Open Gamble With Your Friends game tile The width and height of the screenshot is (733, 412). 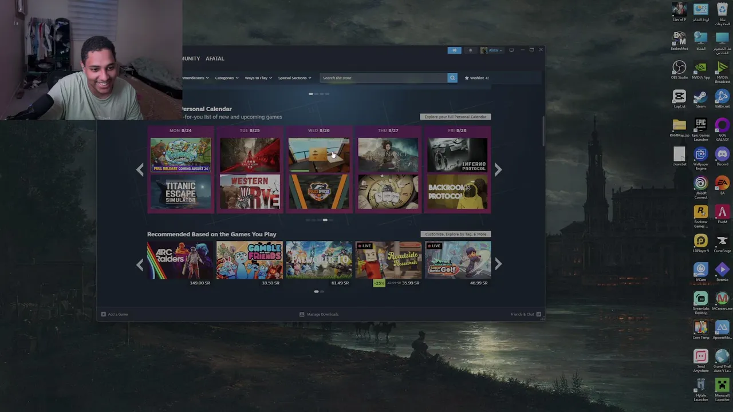250,260
